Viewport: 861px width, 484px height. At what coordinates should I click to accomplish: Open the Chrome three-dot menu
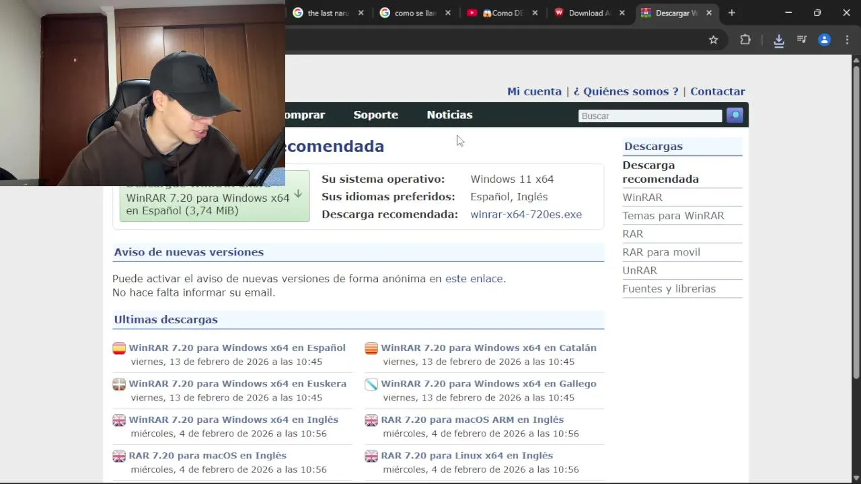click(x=847, y=40)
